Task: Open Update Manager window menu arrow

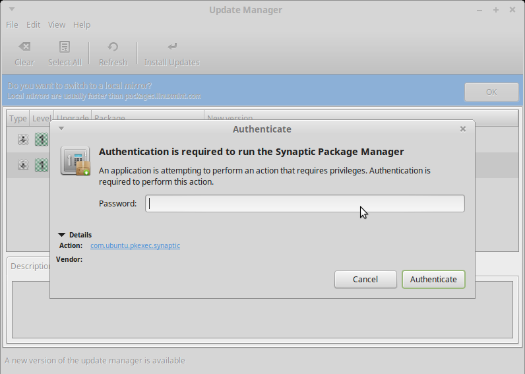Action: click(x=12, y=9)
